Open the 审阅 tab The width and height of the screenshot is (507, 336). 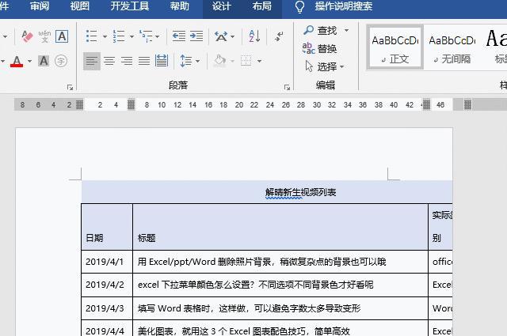point(40,6)
